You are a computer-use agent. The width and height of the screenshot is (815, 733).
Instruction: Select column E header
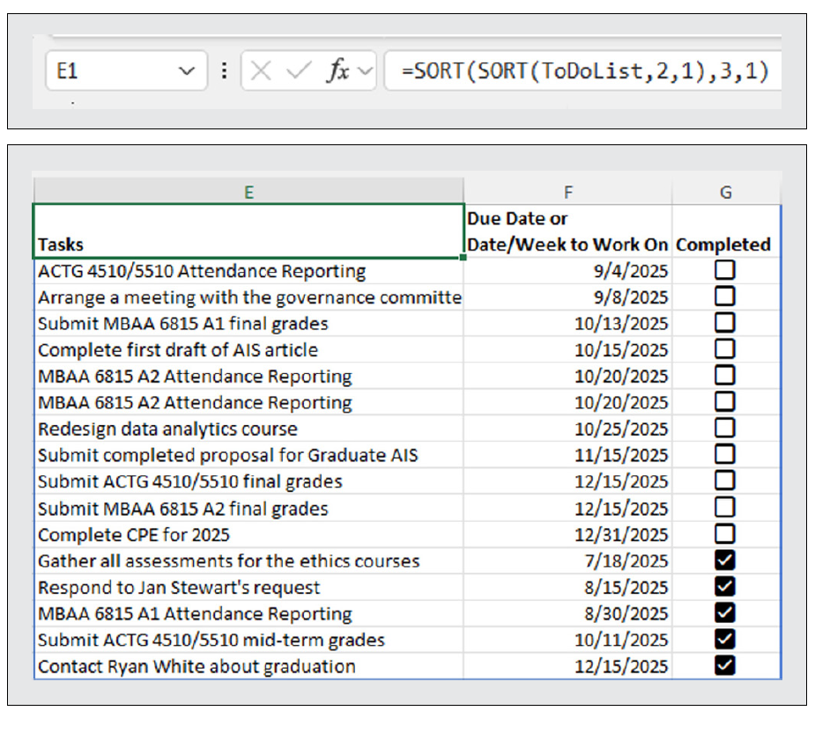pyautogui.click(x=248, y=192)
